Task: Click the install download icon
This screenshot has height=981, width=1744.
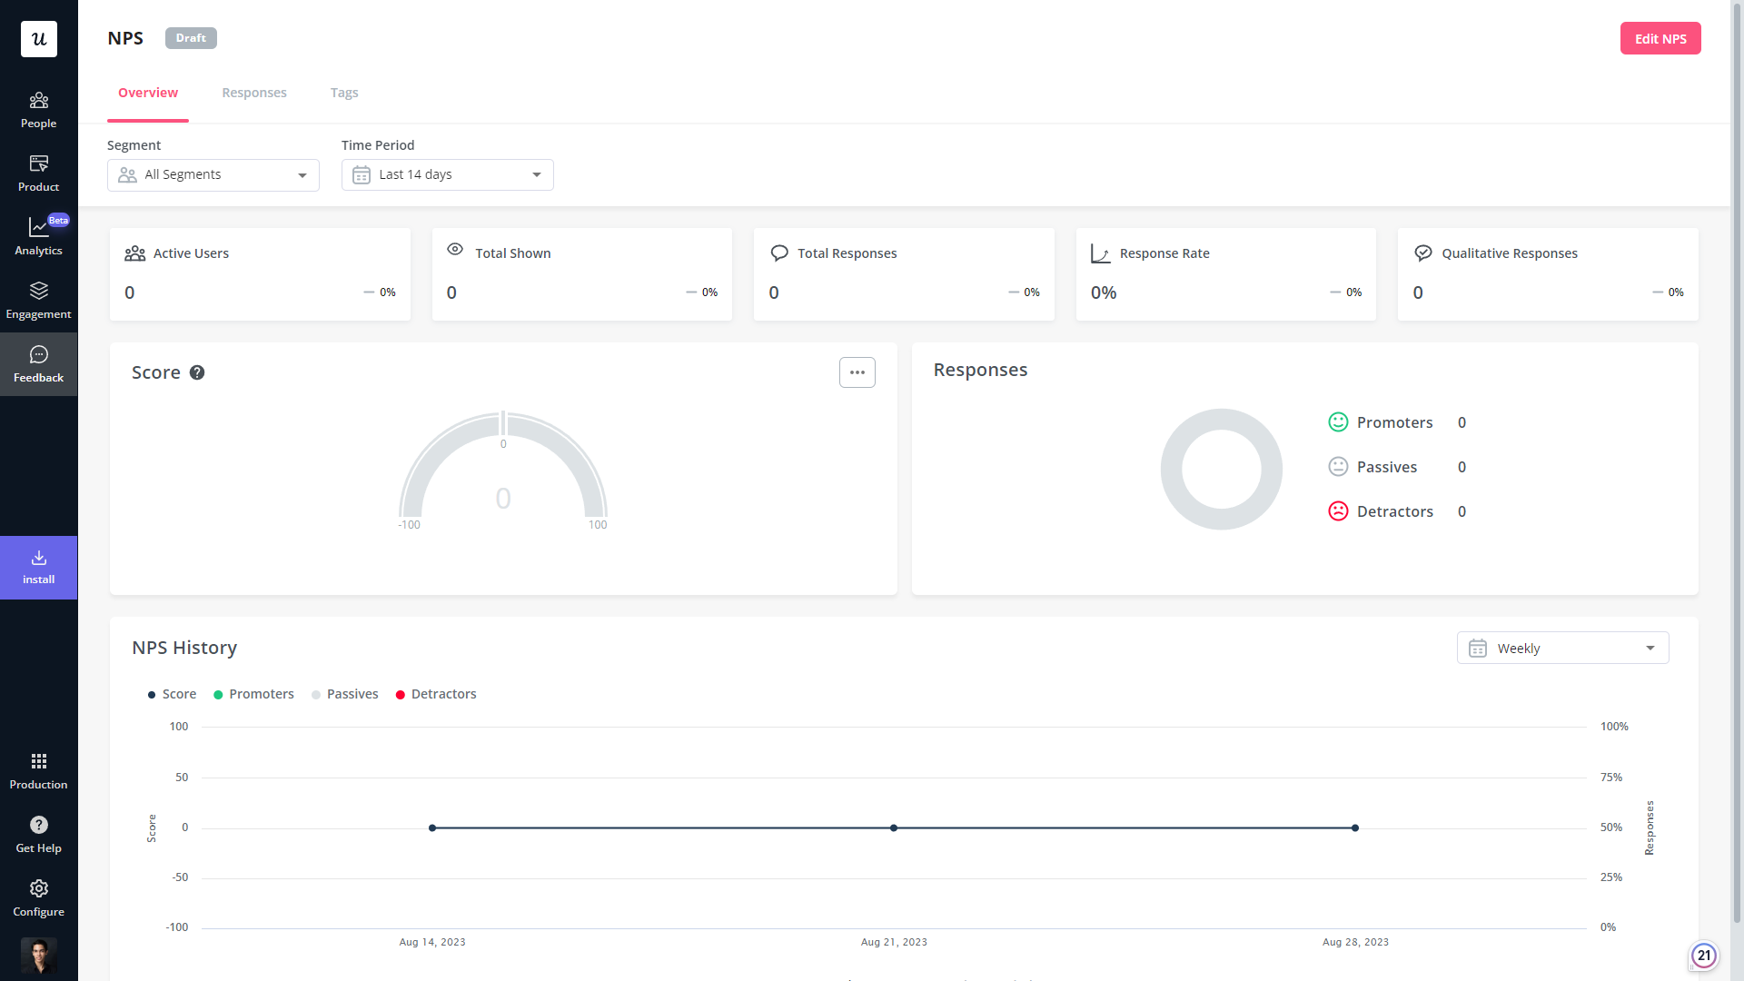Action: click(38, 558)
